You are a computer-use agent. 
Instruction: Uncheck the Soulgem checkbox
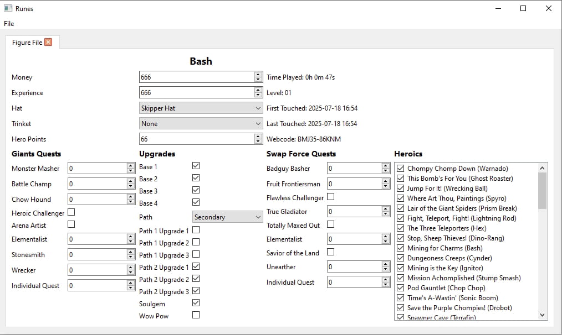point(196,303)
